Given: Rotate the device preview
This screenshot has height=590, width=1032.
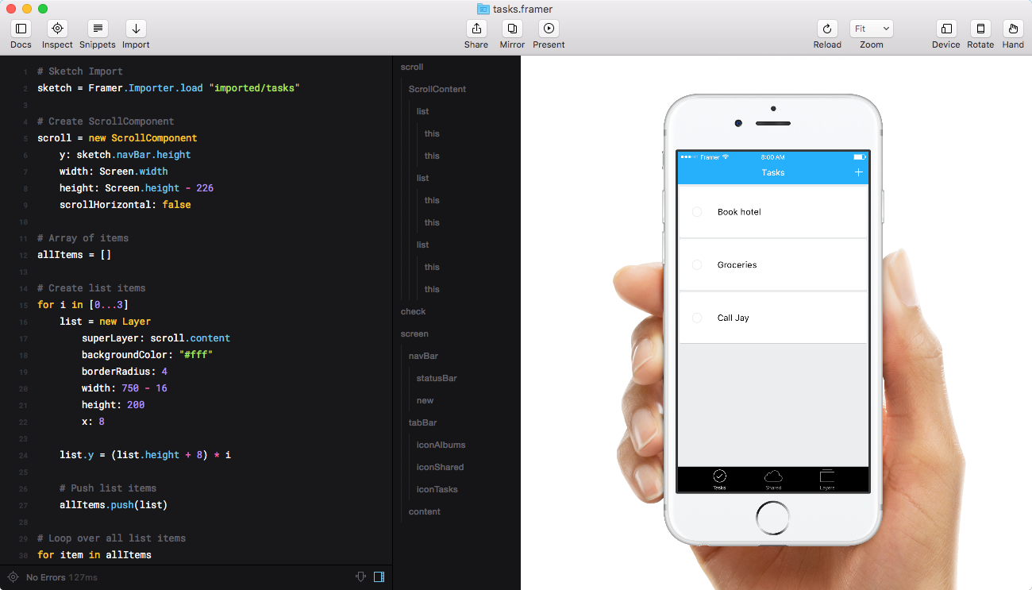Looking at the screenshot, I should click(x=980, y=29).
